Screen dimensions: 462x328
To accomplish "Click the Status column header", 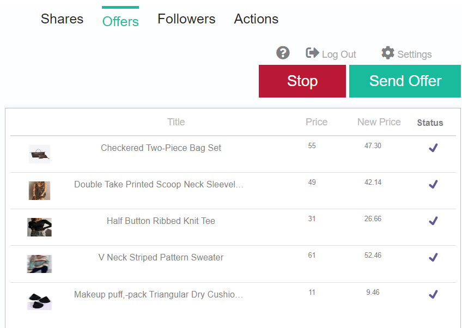I will point(430,123).
